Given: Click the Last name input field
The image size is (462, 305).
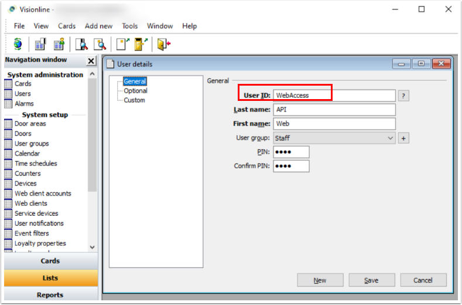Looking at the screenshot, I should point(334,110).
